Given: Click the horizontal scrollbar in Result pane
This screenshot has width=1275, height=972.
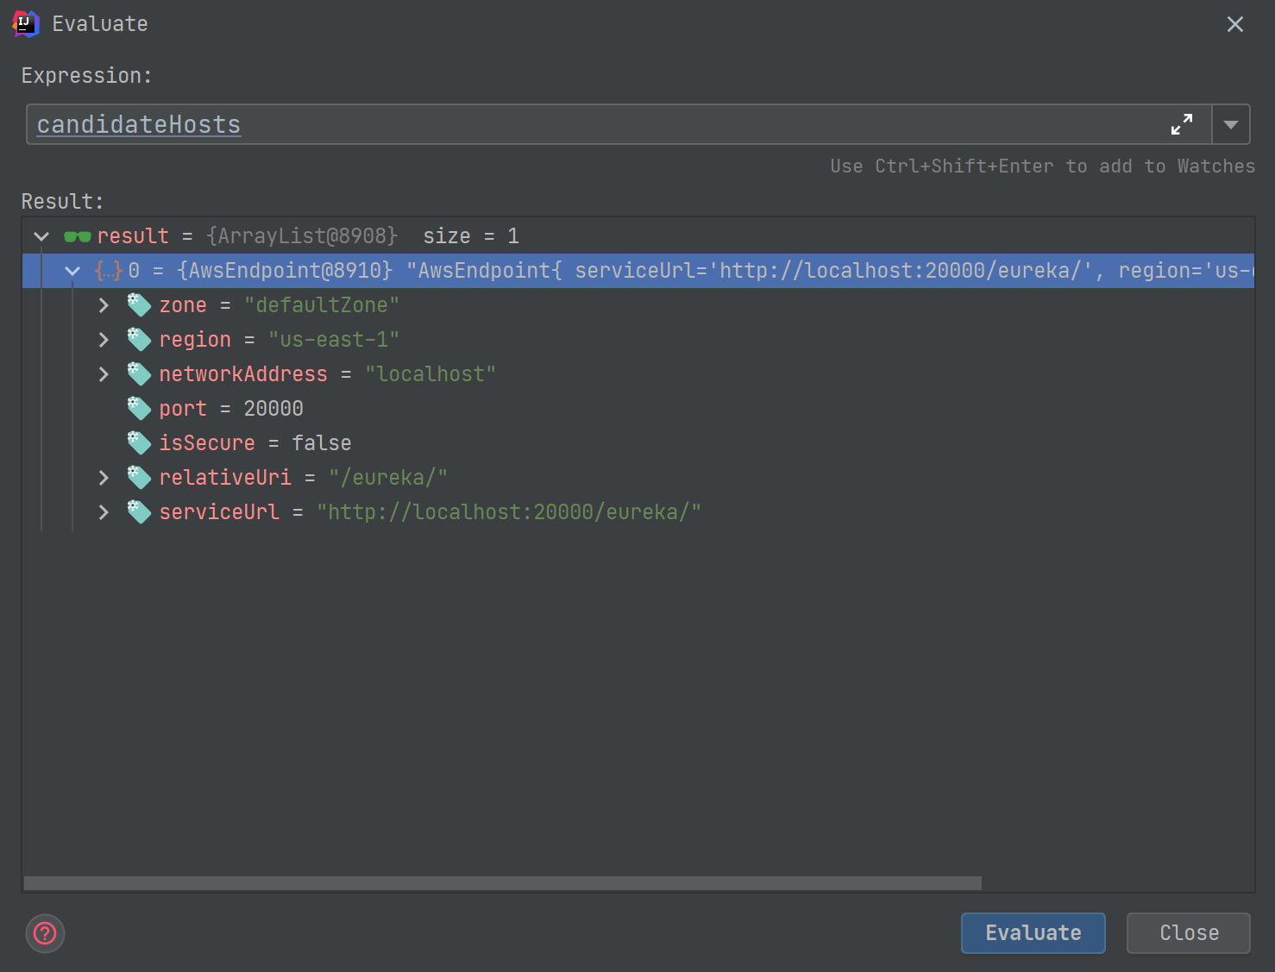Looking at the screenshot, I should [x=503, y=883].
